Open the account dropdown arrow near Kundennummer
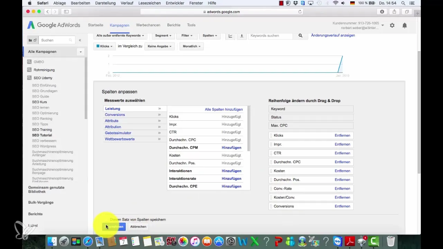The height and width of the screenshot is (249, 443). pos(383,25)
